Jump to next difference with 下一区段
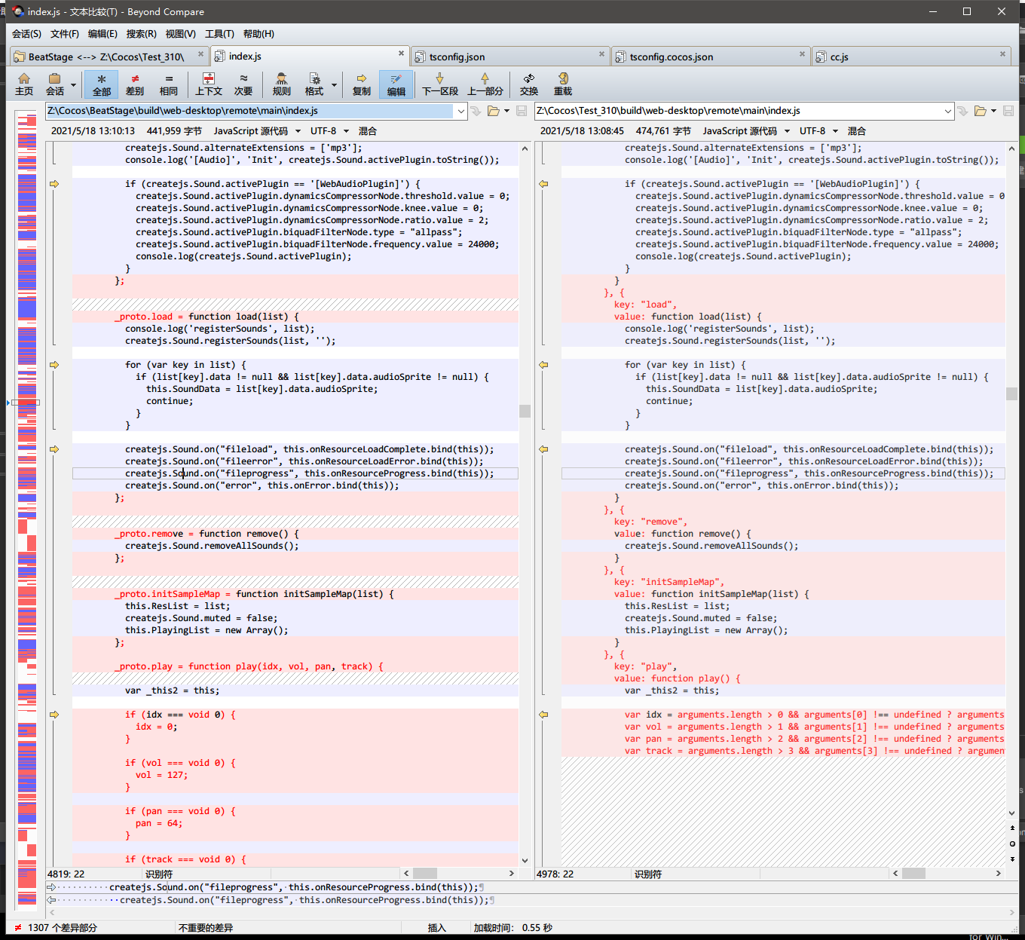Viewport: 1025px width, 940px height. click(440, 84)
